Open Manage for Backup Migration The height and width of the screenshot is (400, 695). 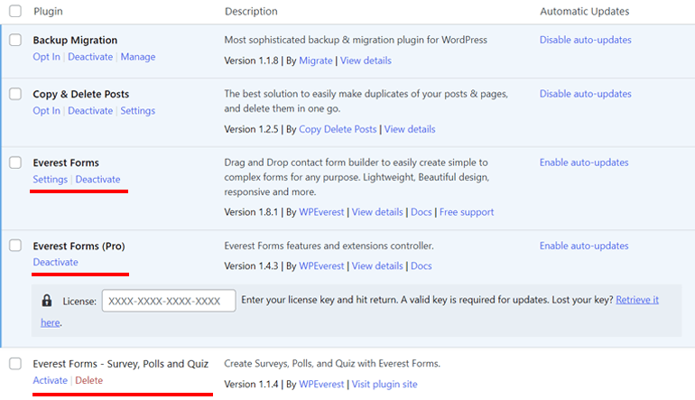(138, 57)
